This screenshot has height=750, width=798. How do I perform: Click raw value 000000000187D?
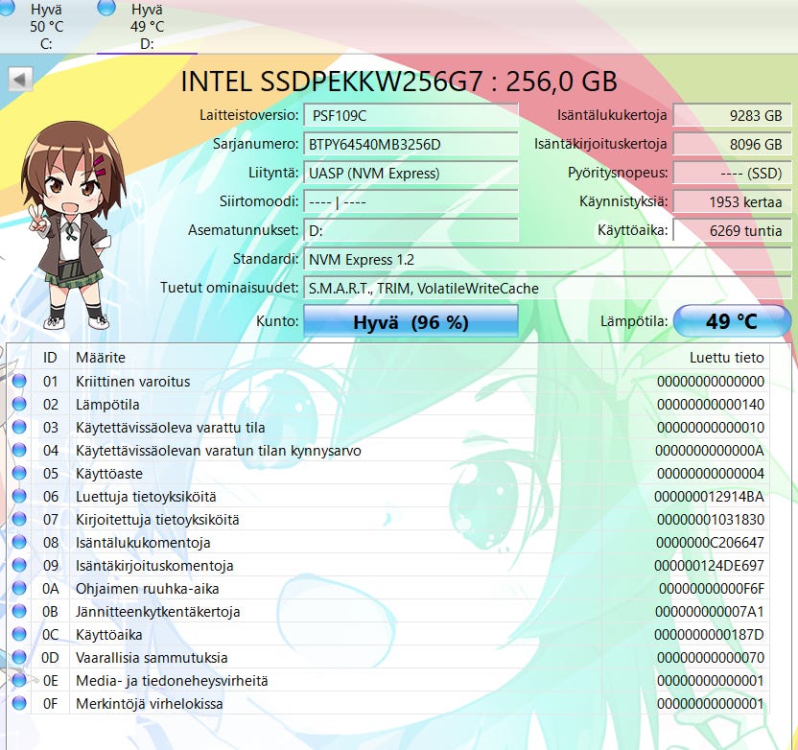click(709, 635)
